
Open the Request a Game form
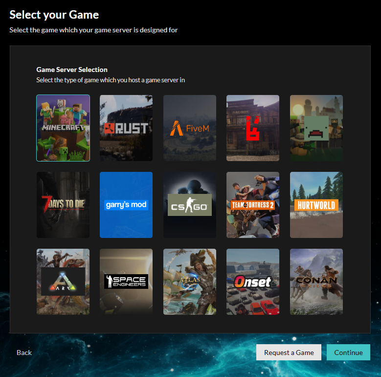pyautogui.click(x=289, y=352)
